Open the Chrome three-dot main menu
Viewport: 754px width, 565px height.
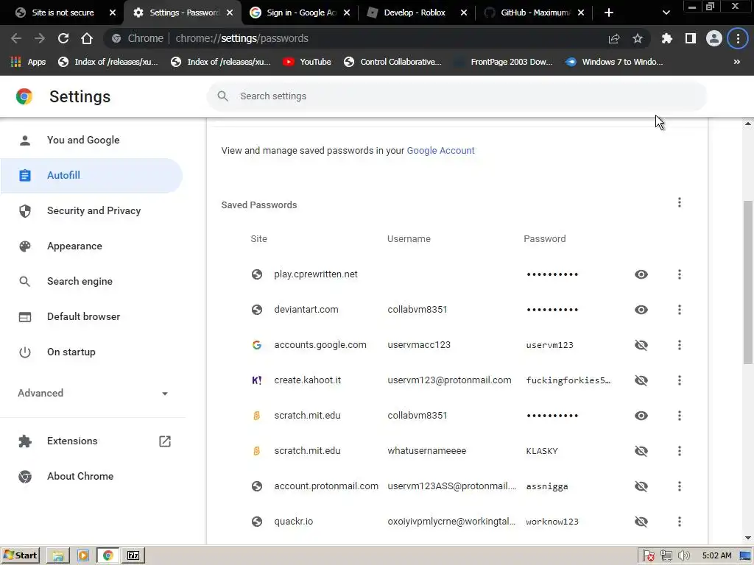point(738,38)
